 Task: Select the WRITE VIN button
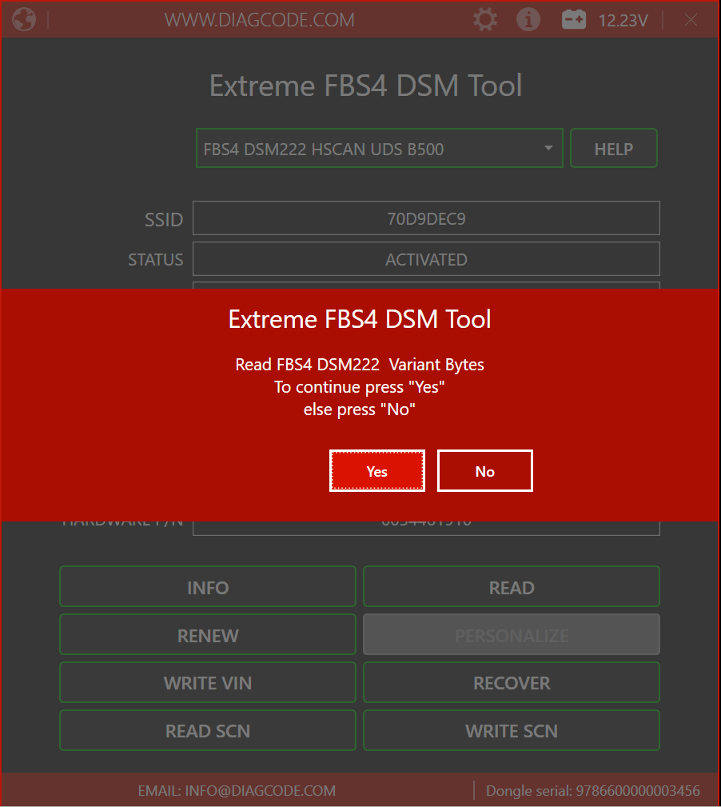(x=208, y=683)
